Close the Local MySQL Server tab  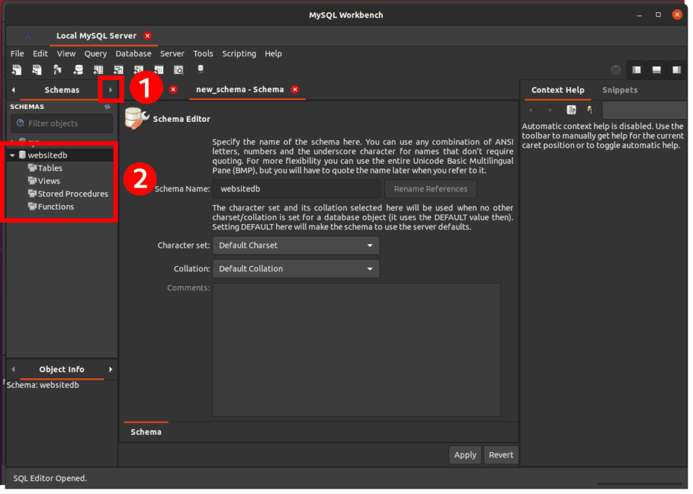(148, 36)
